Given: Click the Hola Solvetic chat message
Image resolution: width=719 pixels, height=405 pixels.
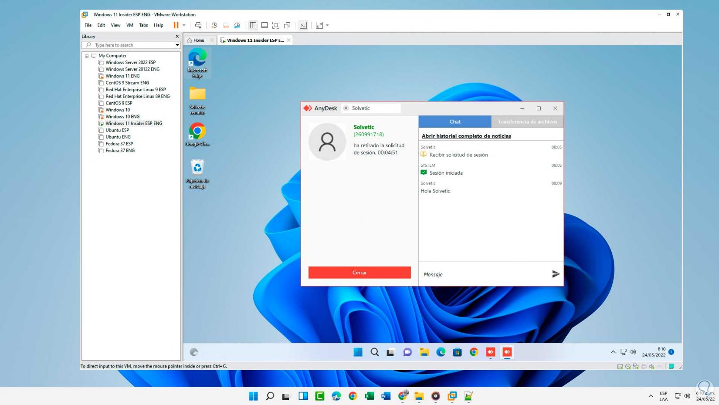Looking at the screenshot, I should pyautogui.click(x=435, y=191).
